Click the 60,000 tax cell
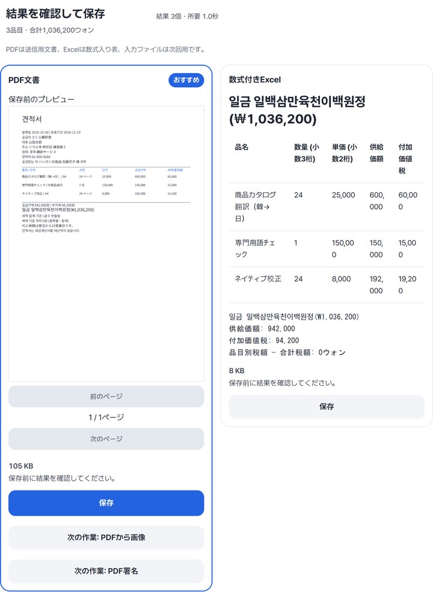 [x=408, y=201]
